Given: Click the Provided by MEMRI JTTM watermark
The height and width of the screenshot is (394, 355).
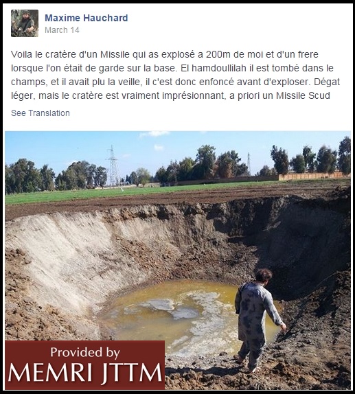Looking at the screenshot, I should point(85,365).
